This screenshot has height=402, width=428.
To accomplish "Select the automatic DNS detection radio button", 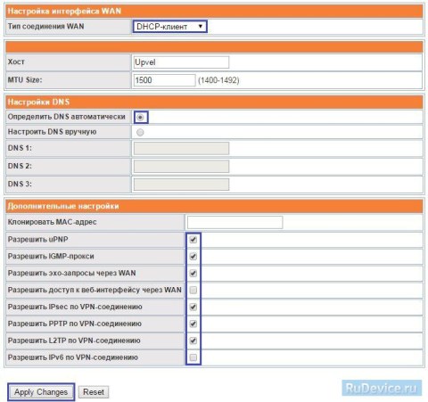I will pyautogui.click(x=140, y=118).
